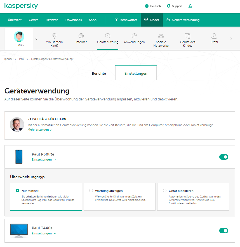Open the Soziale Netzwerke people icon
Screen dimensions: 240x247
coord(161,36)
